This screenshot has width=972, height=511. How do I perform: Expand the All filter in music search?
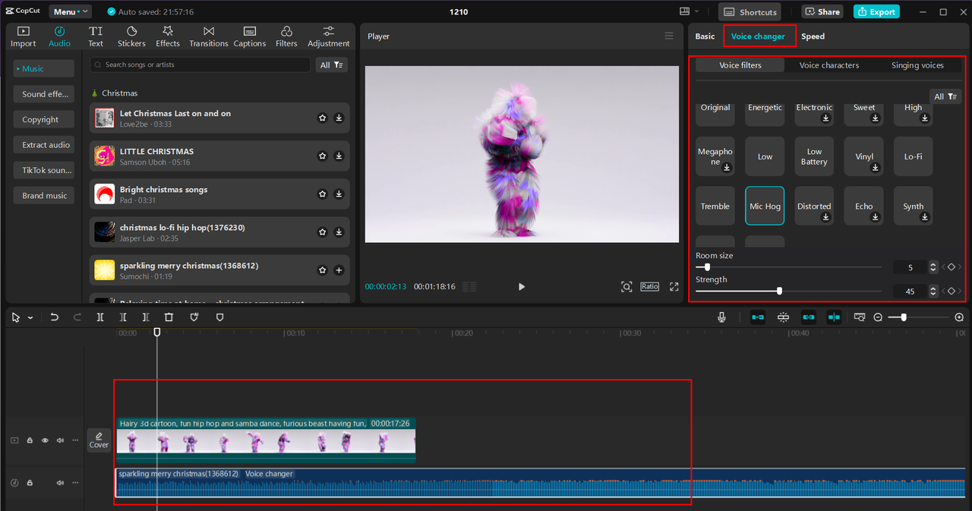pyautogui.click(x=331, y=65)
